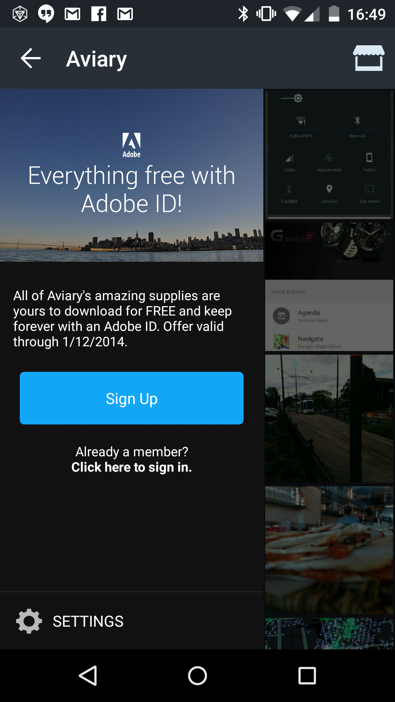This screenshot has width=395, height=702.
Task: Tap the Everything free with Adobe ID banner
Action: pyautogui.click(x=132, y=175)
